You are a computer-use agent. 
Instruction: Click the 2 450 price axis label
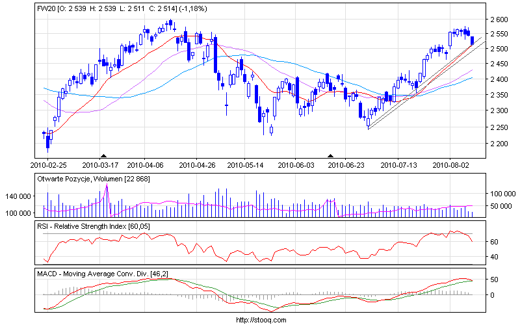tap(499, 64)
